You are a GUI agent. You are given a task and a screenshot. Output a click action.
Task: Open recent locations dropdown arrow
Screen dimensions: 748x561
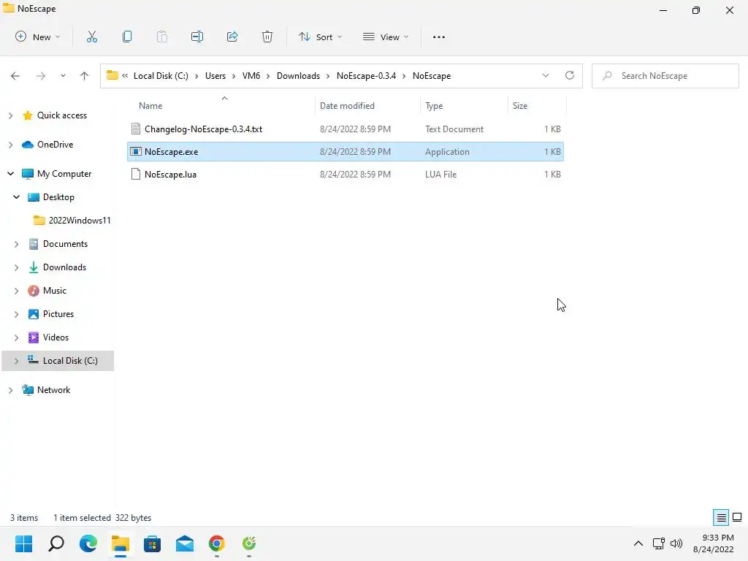(63, 76)
